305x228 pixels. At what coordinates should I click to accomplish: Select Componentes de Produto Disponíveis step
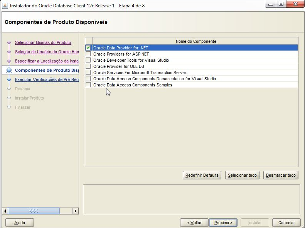coord(47,70)
